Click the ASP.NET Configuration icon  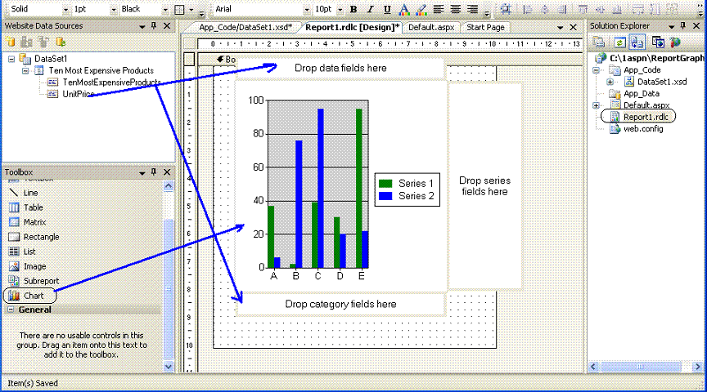click(x=675, y=42)
